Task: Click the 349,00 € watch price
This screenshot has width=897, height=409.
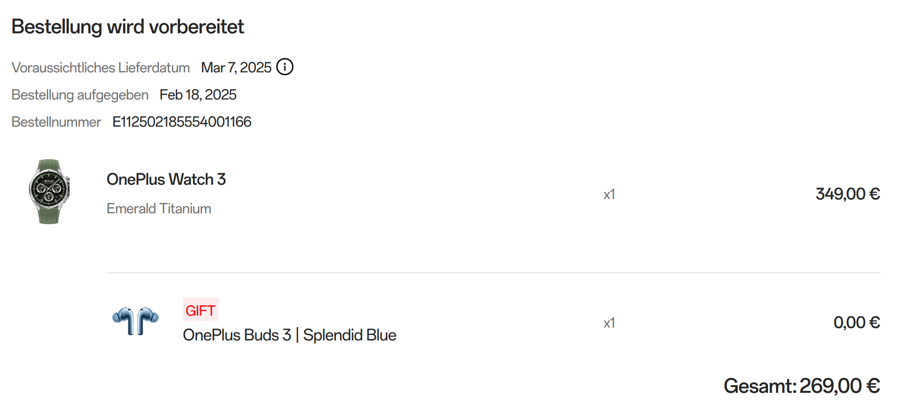Action: [x=847, y=194]
